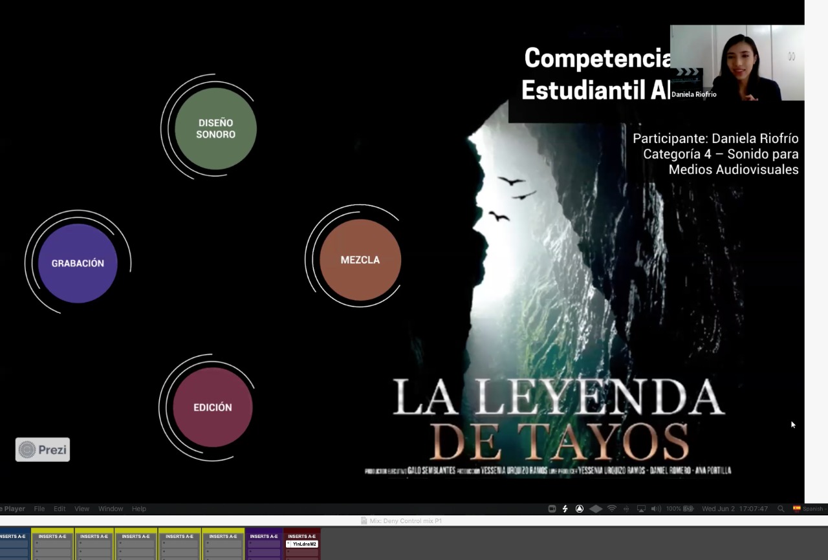828x560 pixels.
Task: Open the Bluetooth menu bar icon
Action: (626, 509)
